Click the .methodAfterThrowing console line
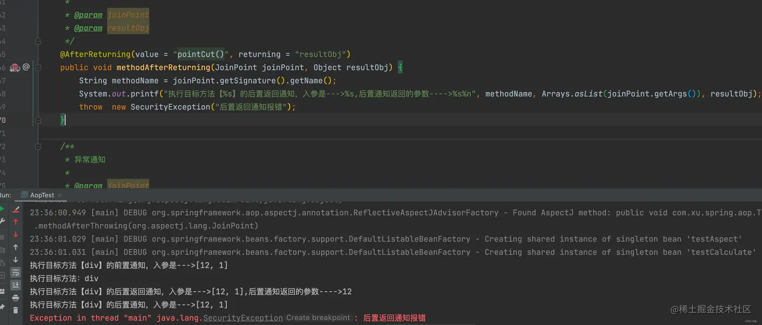762x325 pixels. pos(146,226)
